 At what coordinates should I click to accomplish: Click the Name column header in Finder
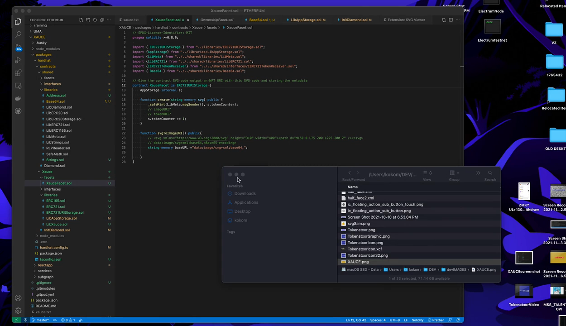coord(353,187)
